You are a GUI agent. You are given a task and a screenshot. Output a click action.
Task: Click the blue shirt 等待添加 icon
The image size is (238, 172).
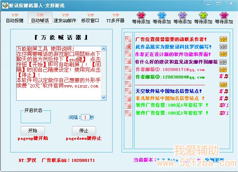click(162, 15)
